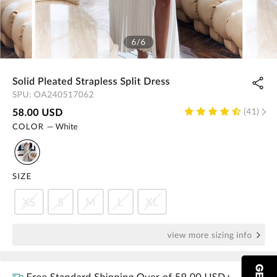Expand reviews using the arrow beside (41)

pos(264,112)
